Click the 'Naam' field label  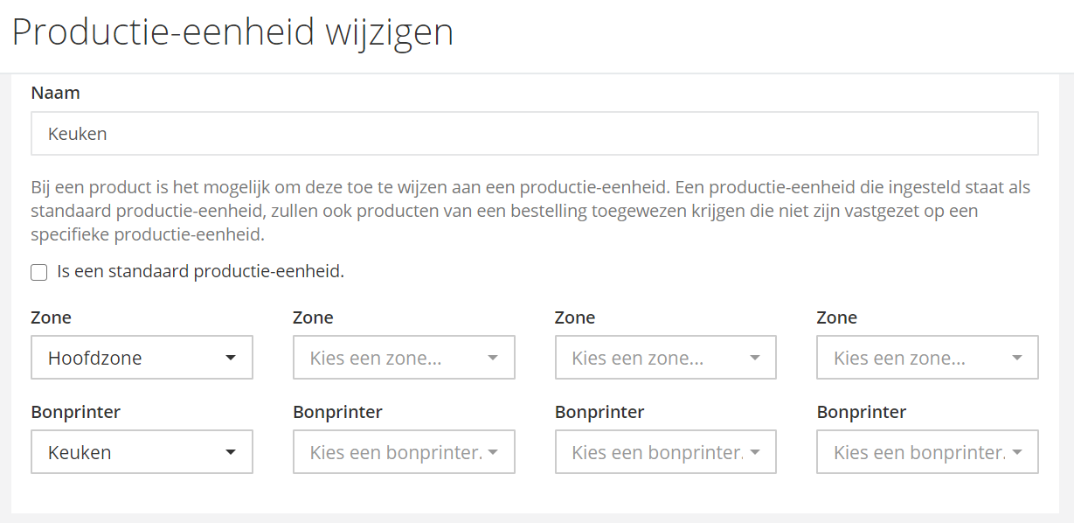click(x=55, y=92)
